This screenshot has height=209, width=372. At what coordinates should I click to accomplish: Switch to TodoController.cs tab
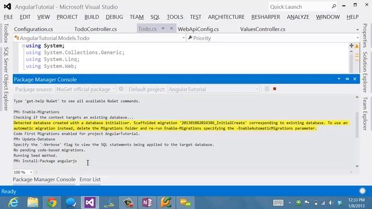[95, 29]
